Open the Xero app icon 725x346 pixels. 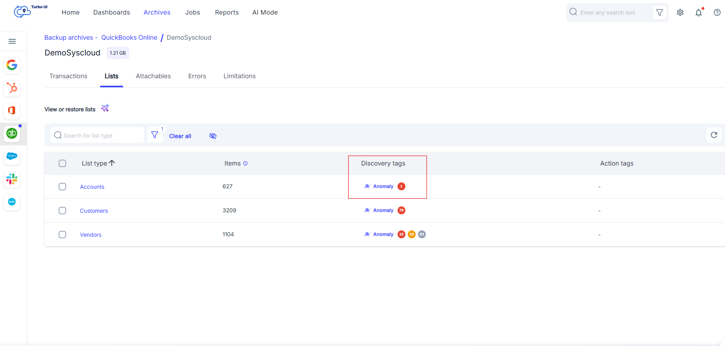(x=12, y=202)
